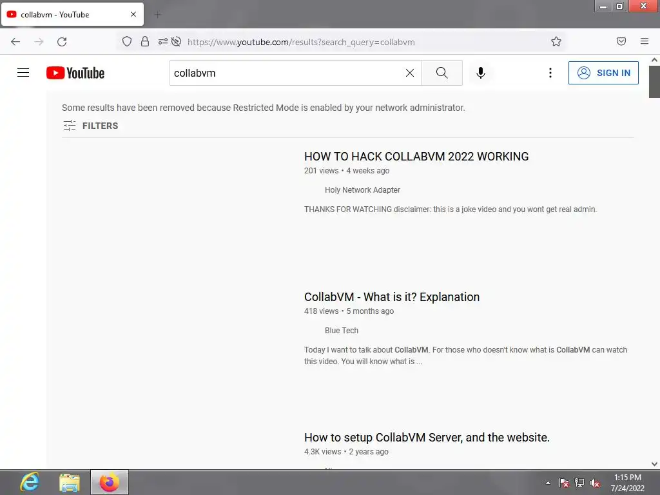The height and width of the screenshot is (495, 660).
Task: Click text '201 views'
Action: (x=321, y=170)
